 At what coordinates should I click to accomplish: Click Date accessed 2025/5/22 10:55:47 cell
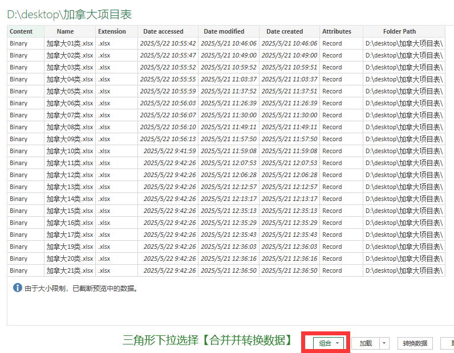(x=168, y=55)
